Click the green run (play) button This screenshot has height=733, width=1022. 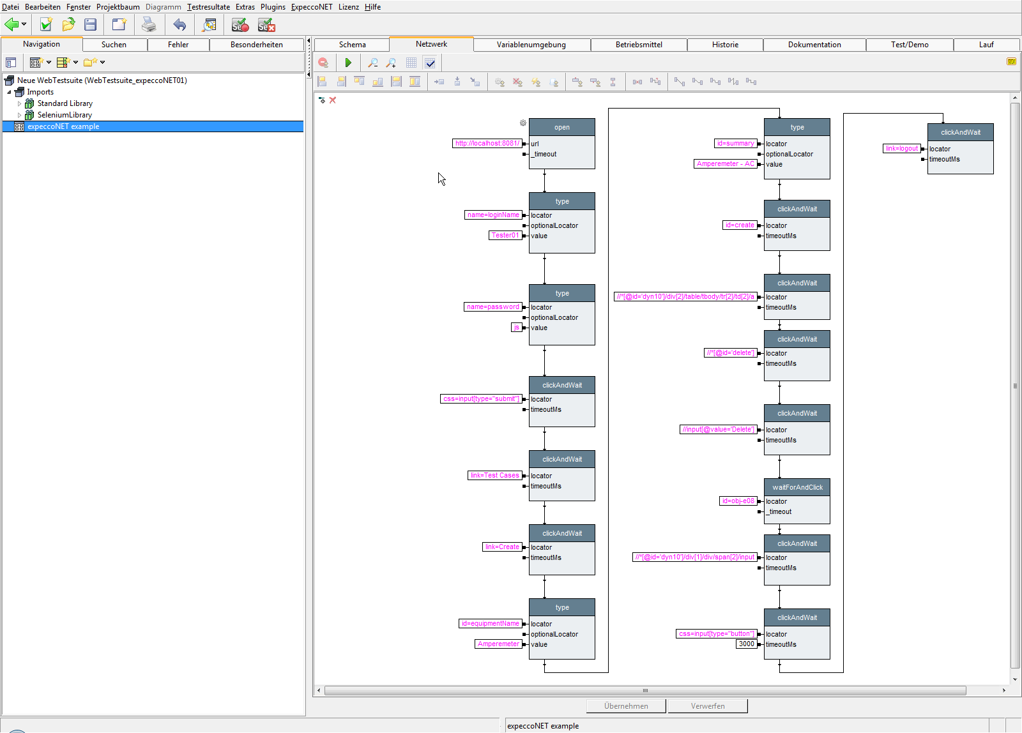point(348,63)
